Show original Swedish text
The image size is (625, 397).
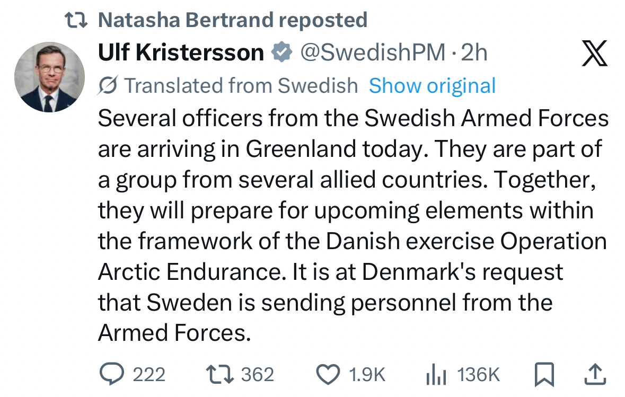click(432, 85)
